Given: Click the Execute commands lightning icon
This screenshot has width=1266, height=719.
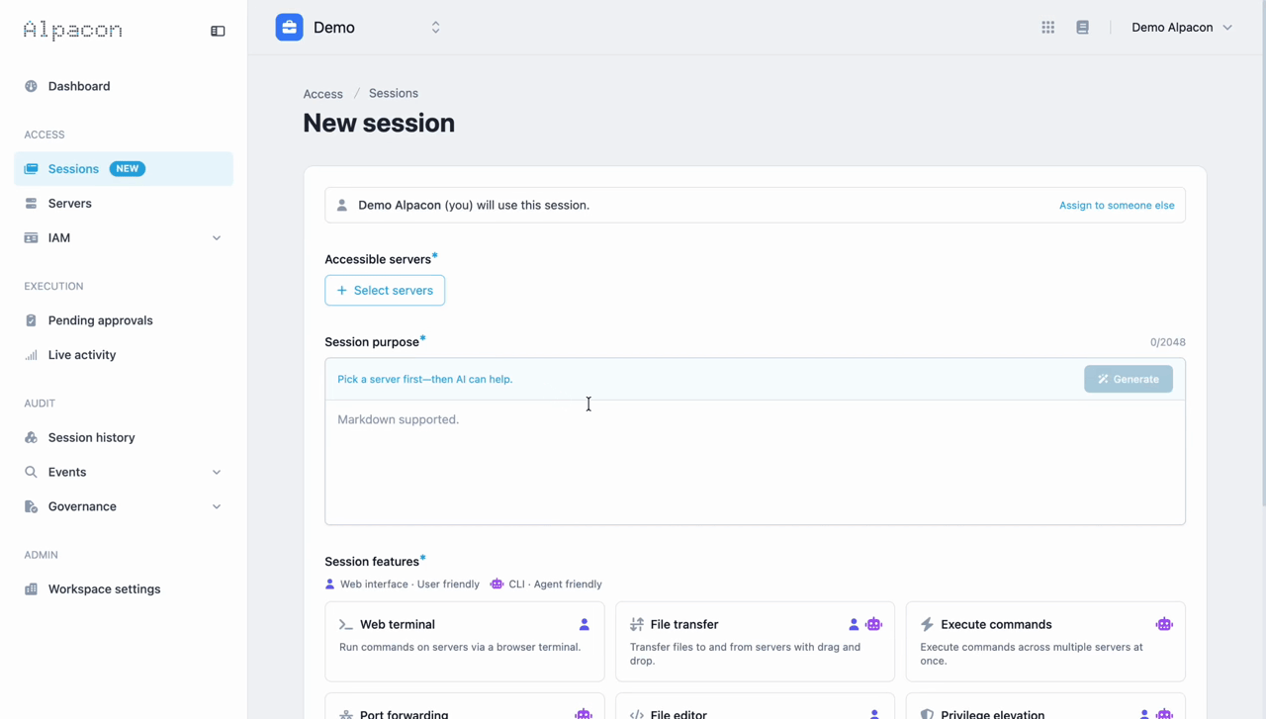Looking at the screenshot, I should coord(927,625).
